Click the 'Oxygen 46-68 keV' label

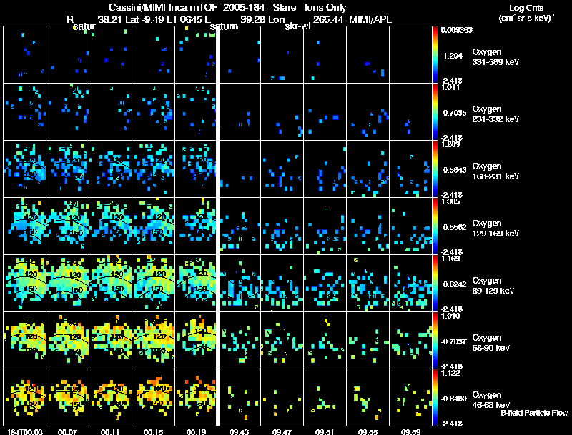coord(491,400)
